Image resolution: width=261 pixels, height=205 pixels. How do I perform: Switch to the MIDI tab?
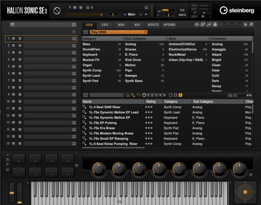coord(121,25)
